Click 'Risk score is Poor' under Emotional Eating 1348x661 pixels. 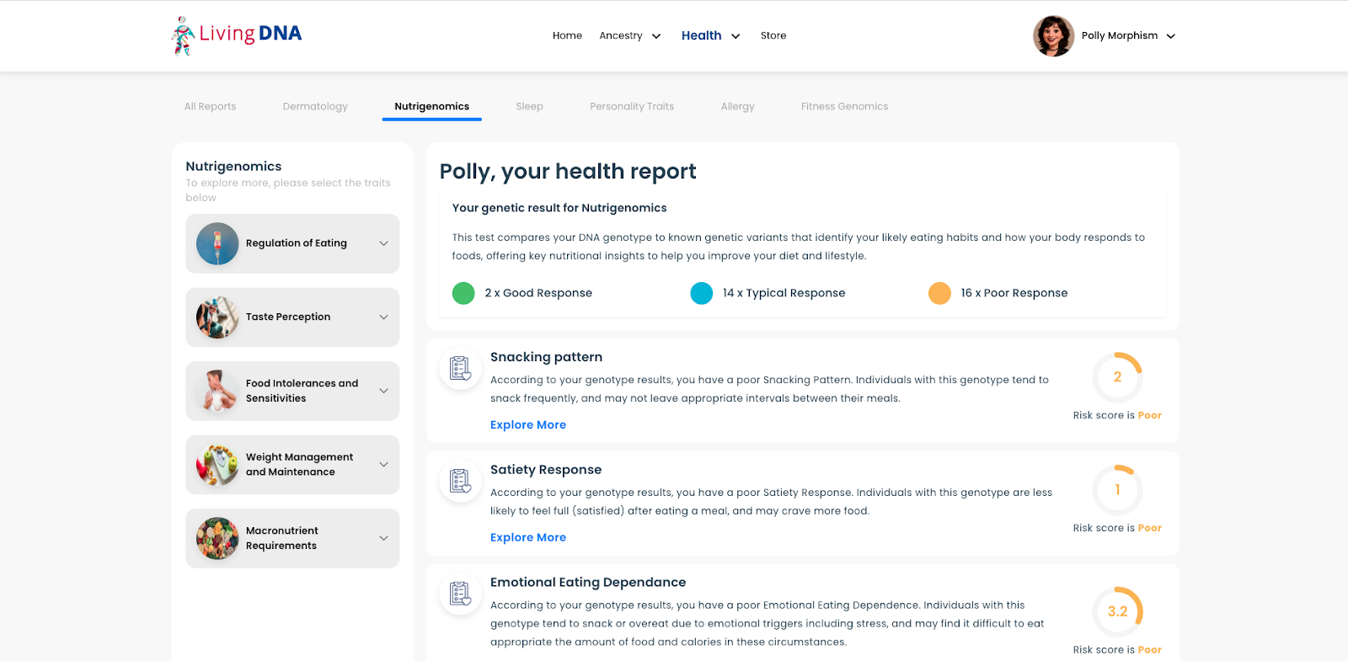tap(1117, 650)
